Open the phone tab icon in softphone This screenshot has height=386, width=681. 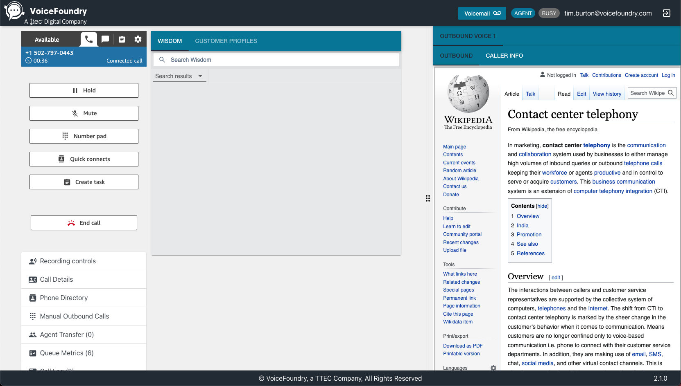click(x=89, y=39)
